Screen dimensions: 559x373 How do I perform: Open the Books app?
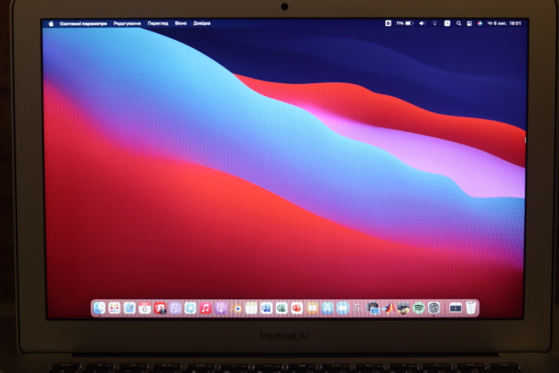pos(312,308)
